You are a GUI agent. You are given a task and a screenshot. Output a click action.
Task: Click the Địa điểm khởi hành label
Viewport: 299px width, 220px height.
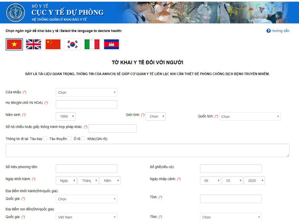pos(32,191)
